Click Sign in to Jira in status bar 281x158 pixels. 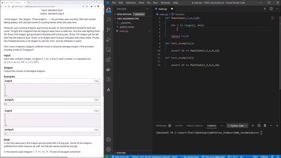[120, 157]
